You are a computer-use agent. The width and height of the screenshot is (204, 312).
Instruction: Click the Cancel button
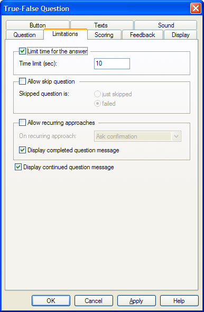pos(94,301)
